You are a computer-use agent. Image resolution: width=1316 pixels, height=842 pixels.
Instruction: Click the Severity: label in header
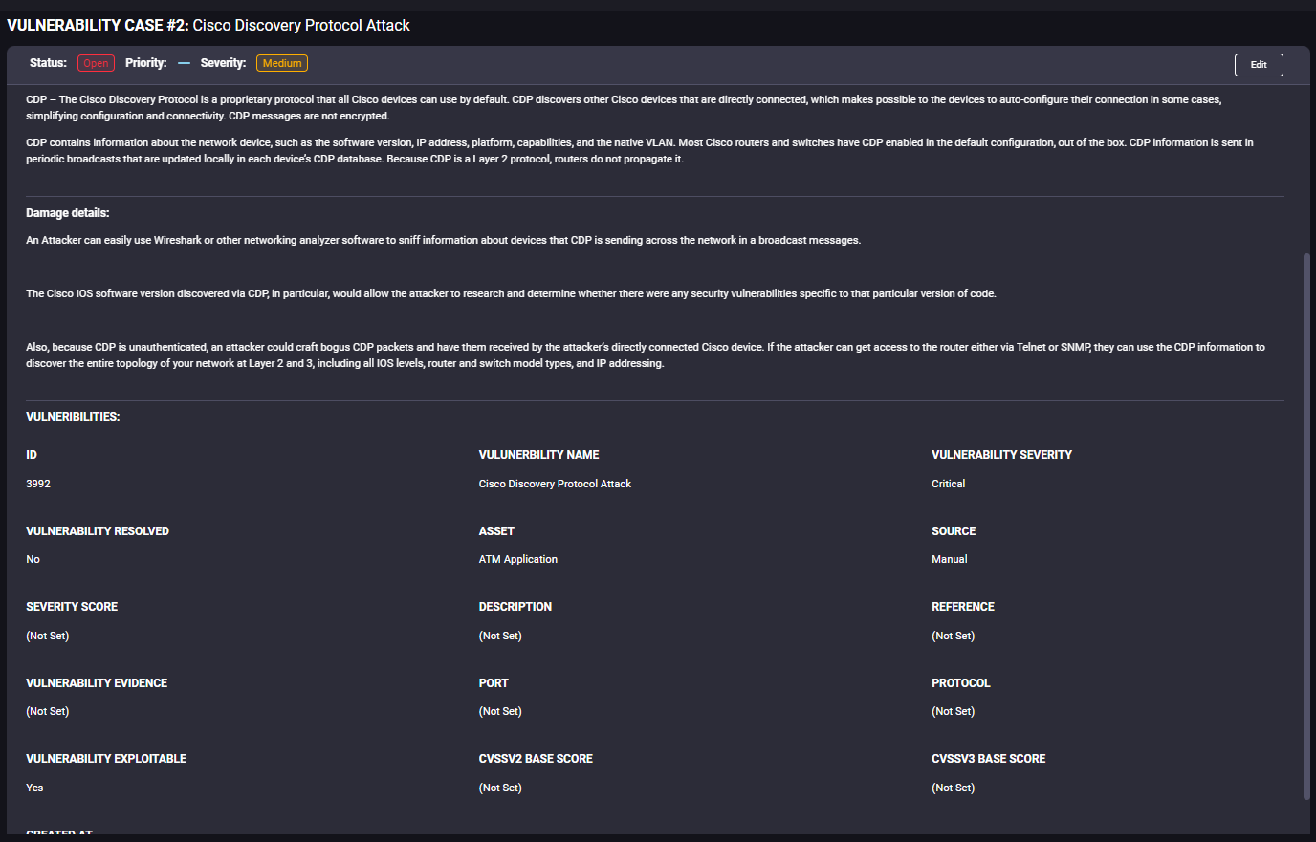coord(223,63)
